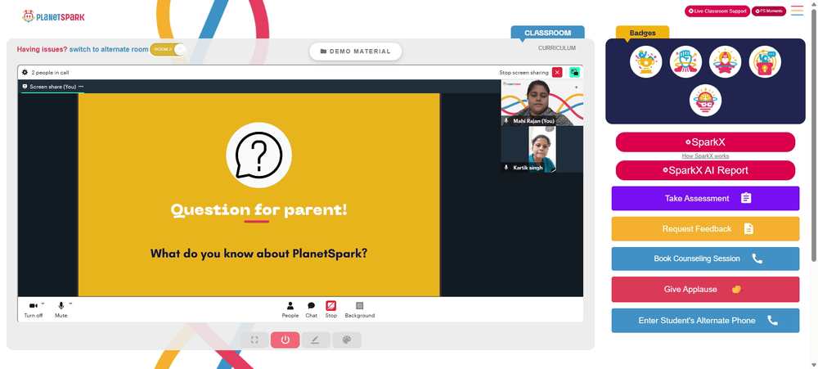Viewport: 818px width, 369px height.
Task: Turn off the camera
Action: click(x=33, y=309)
